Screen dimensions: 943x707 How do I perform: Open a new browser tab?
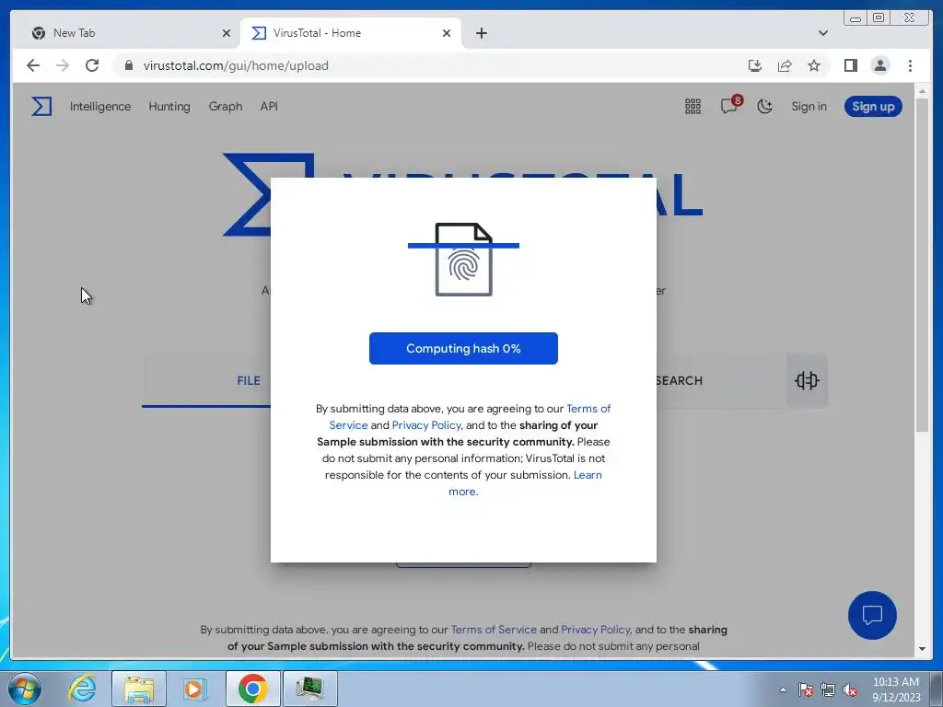pos(481,33)
